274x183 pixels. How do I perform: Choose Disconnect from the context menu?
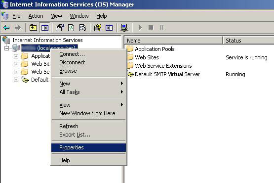coord(88,62)
